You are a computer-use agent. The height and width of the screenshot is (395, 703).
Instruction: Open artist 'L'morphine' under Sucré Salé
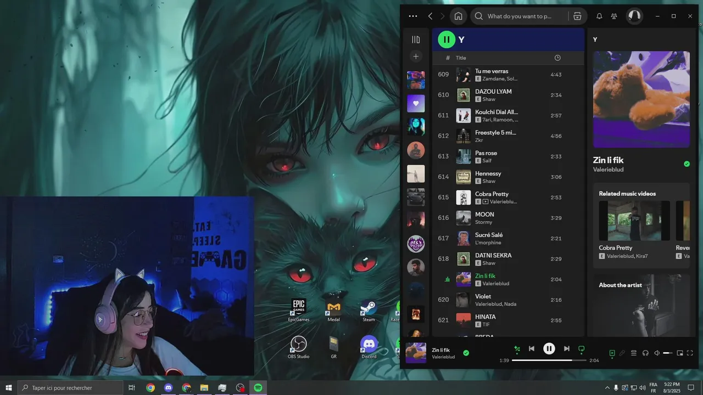point(489,242)
